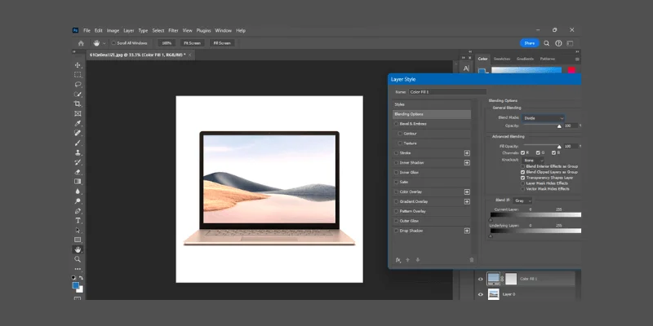Select the Hand tool in toolbar
The image size is (653, 326).
click(78, 249)
